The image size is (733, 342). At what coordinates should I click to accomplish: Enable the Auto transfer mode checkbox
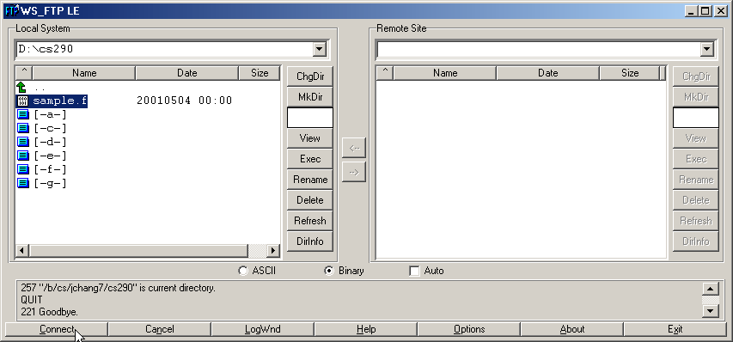click(414, 271)
